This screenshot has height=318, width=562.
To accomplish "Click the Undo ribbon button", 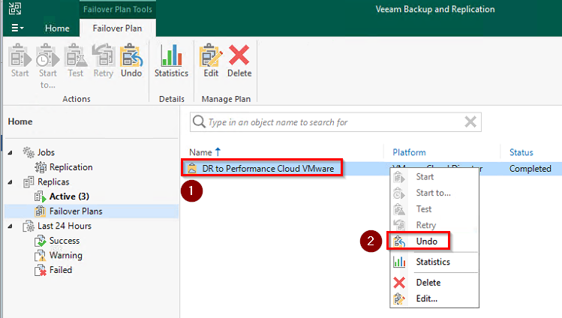I will 131,61.
